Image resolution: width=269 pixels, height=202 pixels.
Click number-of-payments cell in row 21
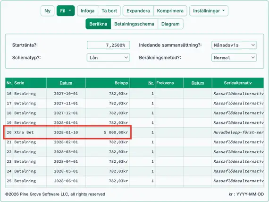(142, 142)
